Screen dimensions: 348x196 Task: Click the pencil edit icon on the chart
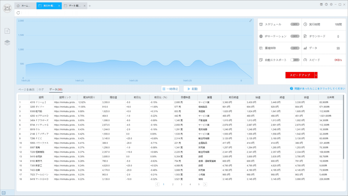pos(251,21)
